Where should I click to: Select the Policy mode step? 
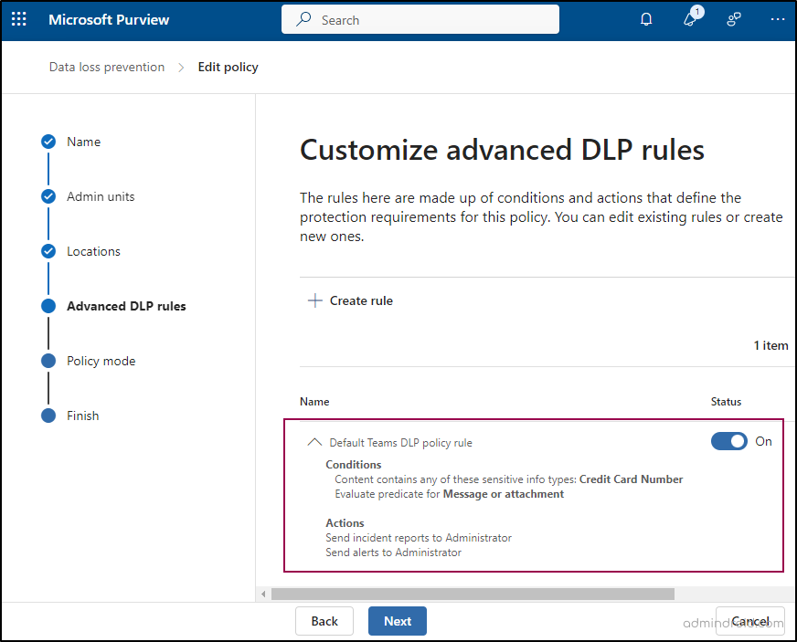(x=101, y=361)
